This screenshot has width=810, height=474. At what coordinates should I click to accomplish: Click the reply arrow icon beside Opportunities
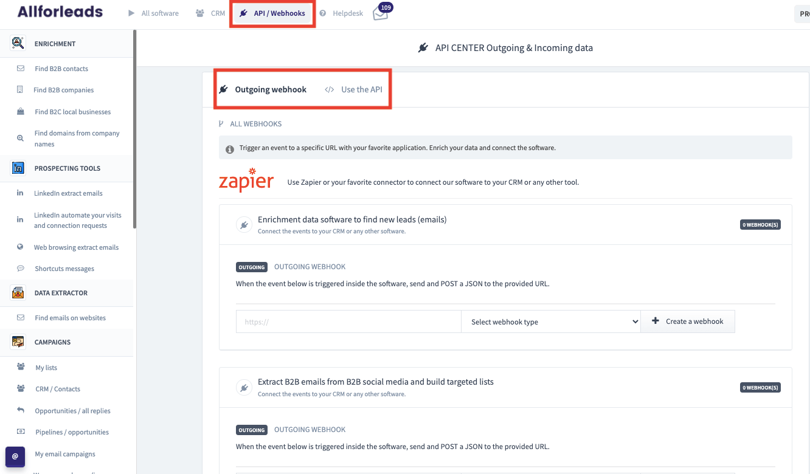tap(21, 410)
